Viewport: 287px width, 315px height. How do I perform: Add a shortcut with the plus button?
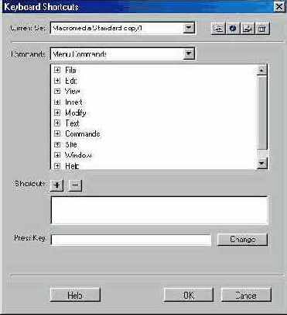[x=57, y=185]
